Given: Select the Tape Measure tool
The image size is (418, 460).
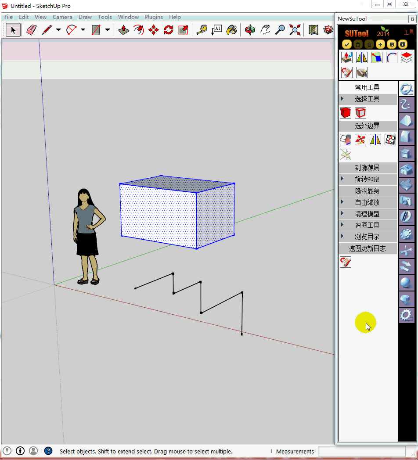Looking at the screenshot, I should pos(202,30).
